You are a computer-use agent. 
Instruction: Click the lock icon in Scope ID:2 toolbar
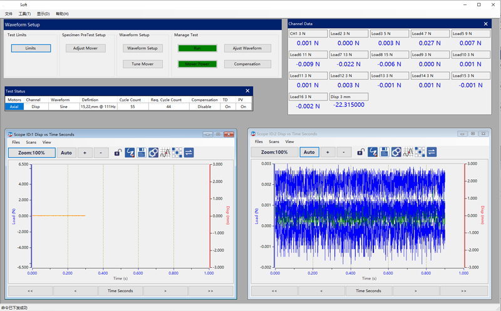pyautogui.click(x=361, y=152)
